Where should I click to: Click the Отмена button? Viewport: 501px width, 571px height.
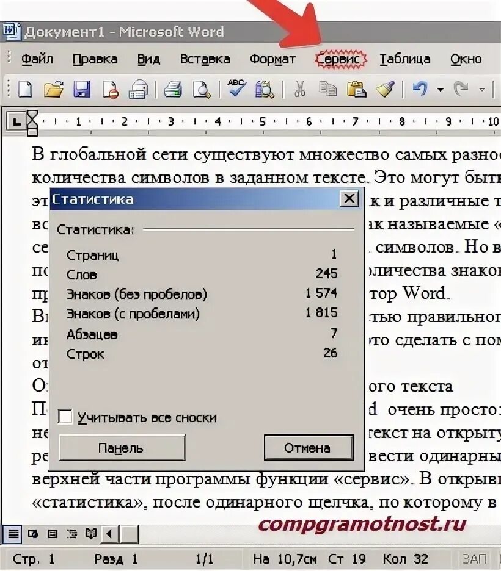click(309, 448)
